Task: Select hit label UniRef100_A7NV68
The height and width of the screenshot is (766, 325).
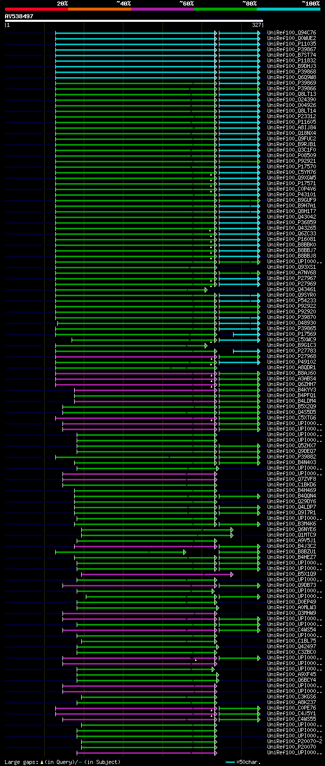Action: coord(291,272)
